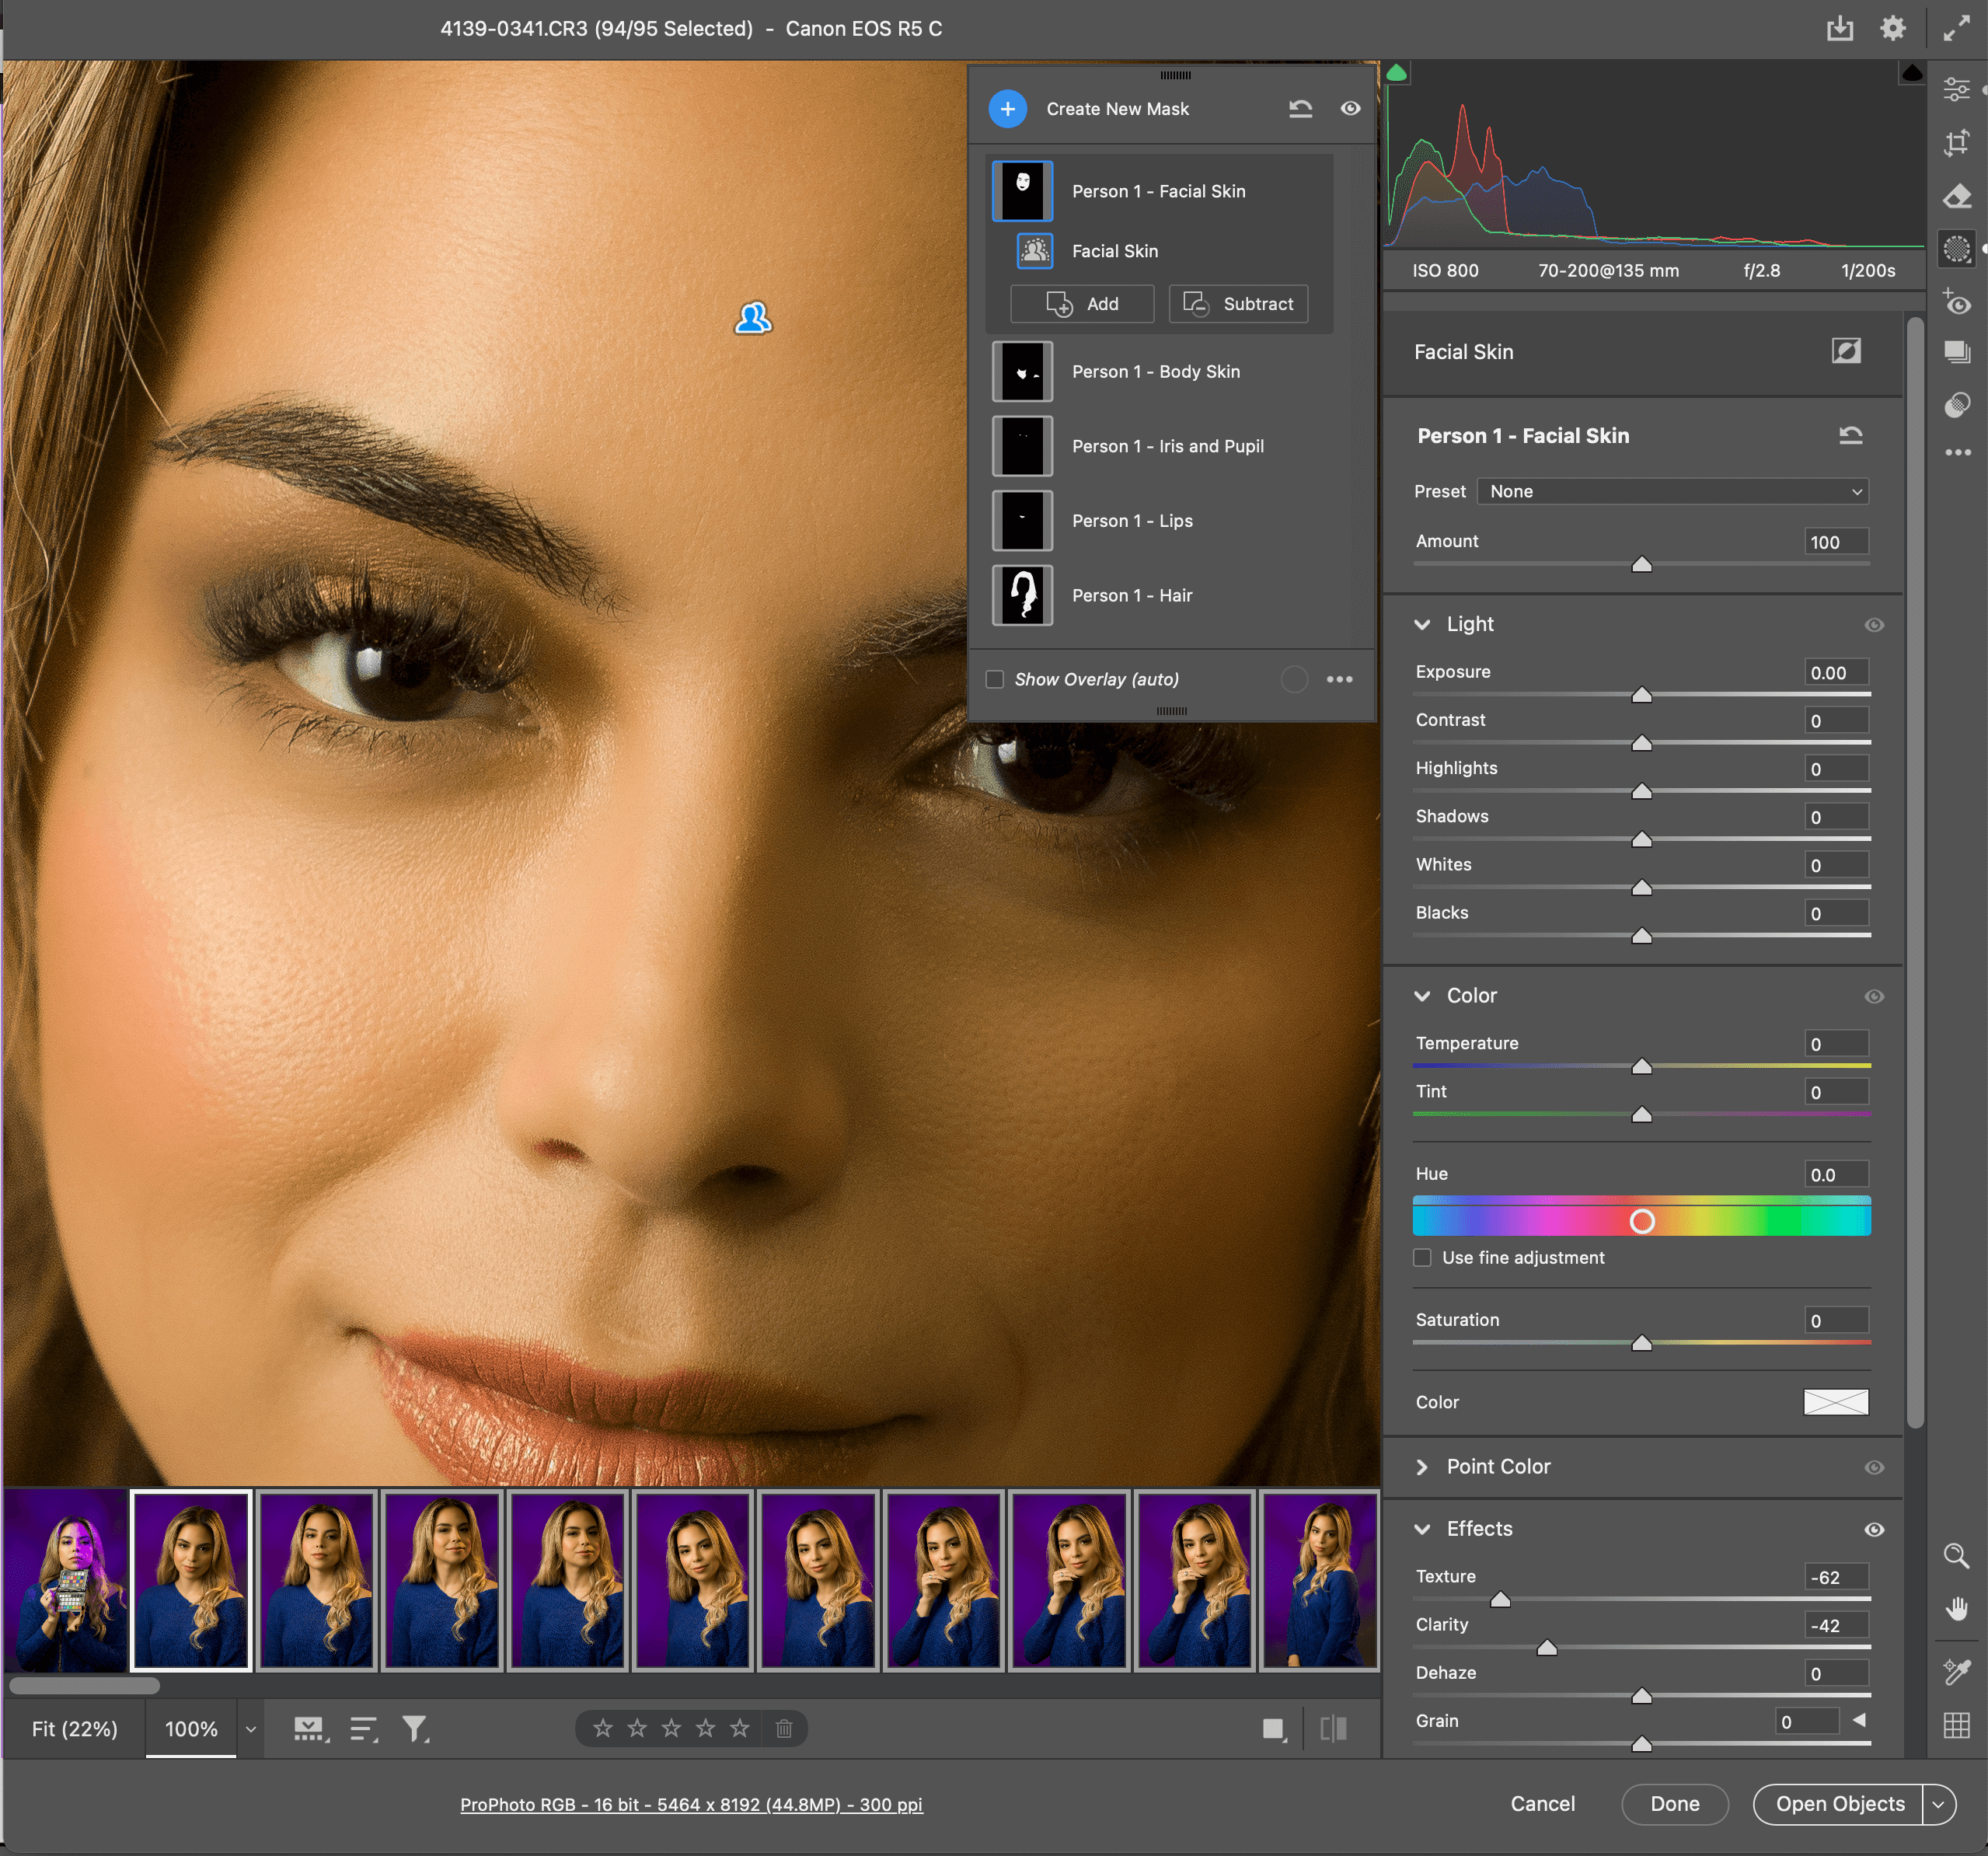The width and height of the screenshot is (1988, 1856).
Task: Enable the Show Overlay checkbox
Action: pos(995,679)
